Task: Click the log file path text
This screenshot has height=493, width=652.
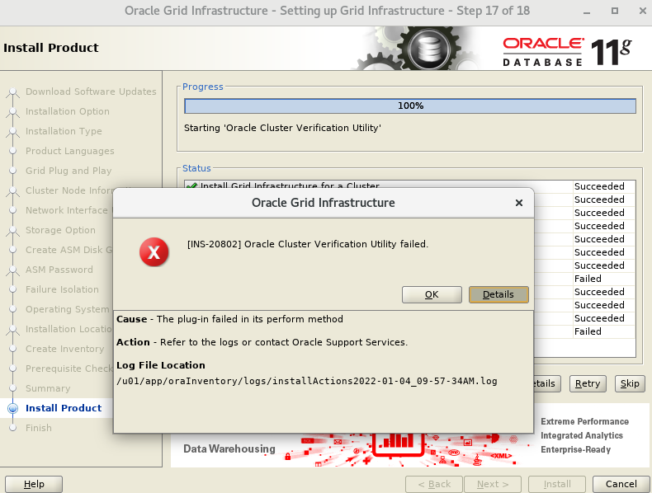Action: coord(307,382)
